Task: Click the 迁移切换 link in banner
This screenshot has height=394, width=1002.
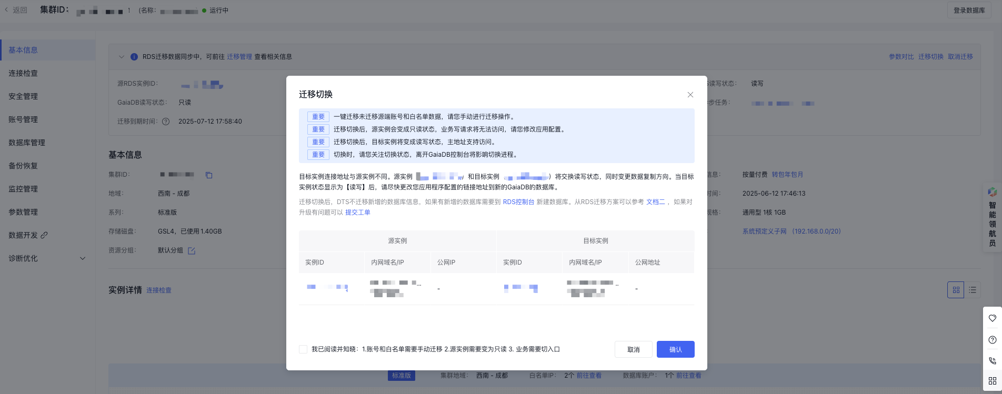Action: 931,57
